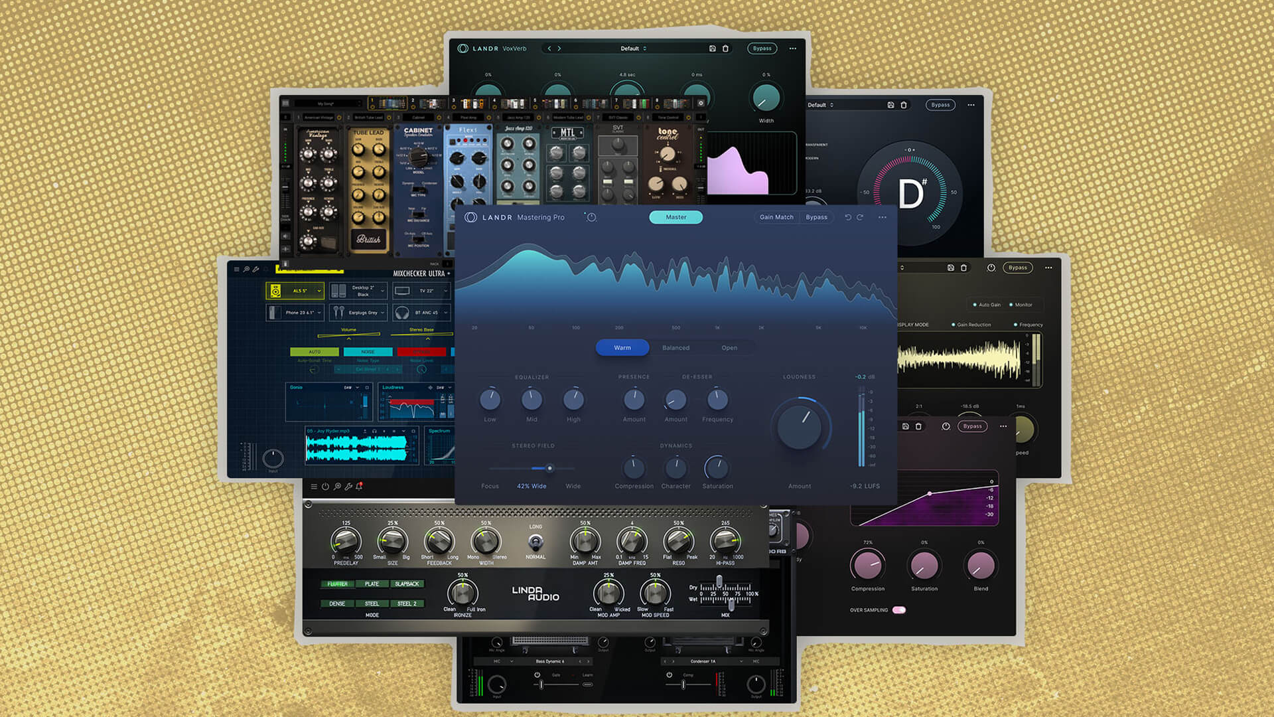This screenshot has height=717, width=1274.
Task: Click the curve point on the purple compression graph
Action: 930,494
